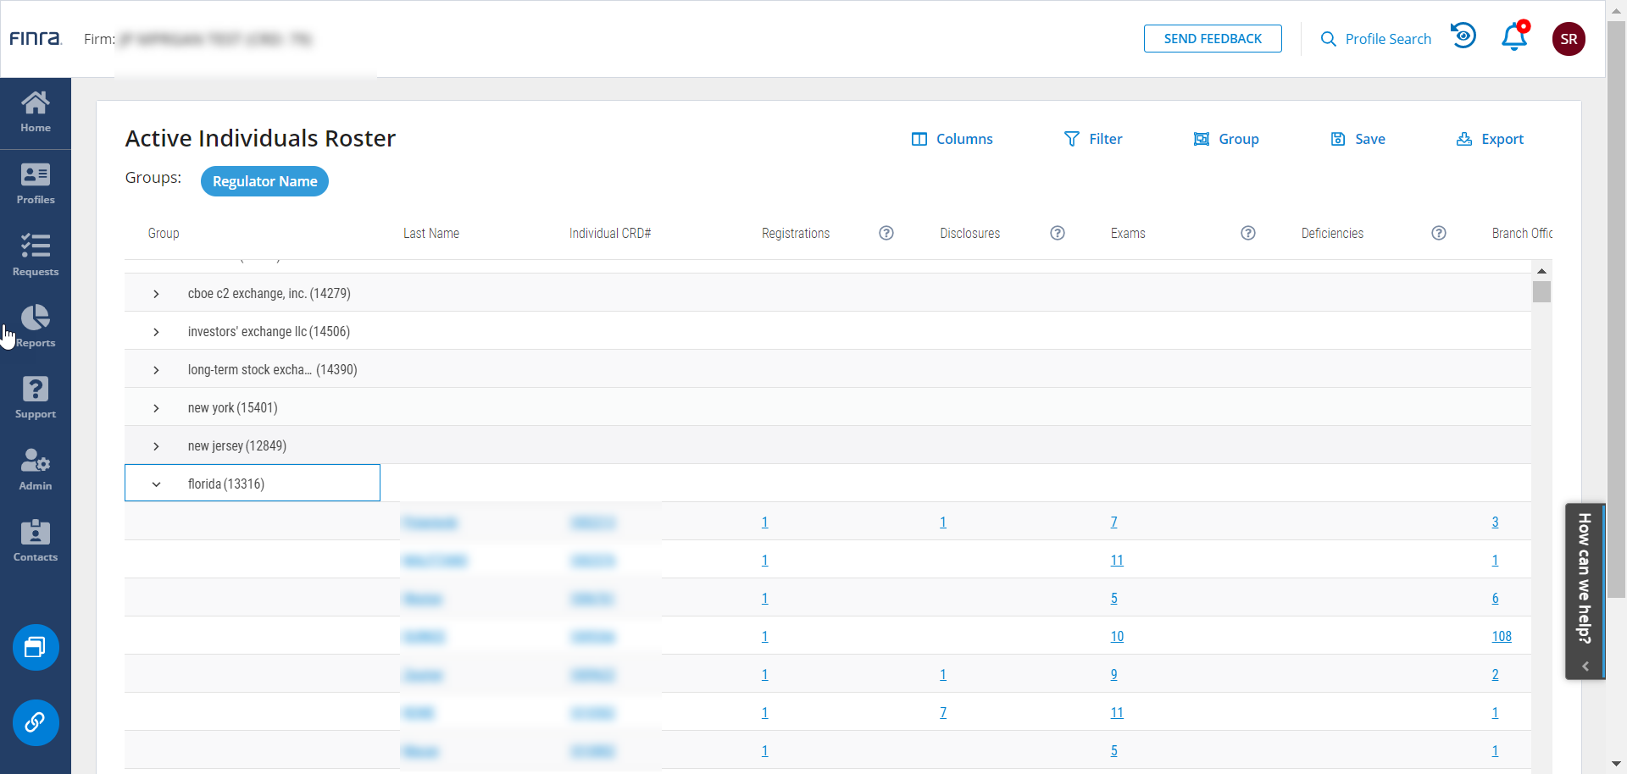Expand the new jersey group
This screenshot has height=774, width=1627.
(156, 446)
